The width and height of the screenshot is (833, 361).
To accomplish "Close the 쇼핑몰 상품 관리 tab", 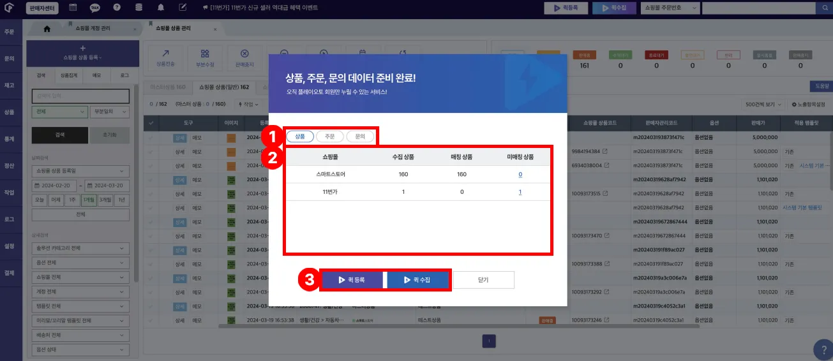I will pos(215,29).
